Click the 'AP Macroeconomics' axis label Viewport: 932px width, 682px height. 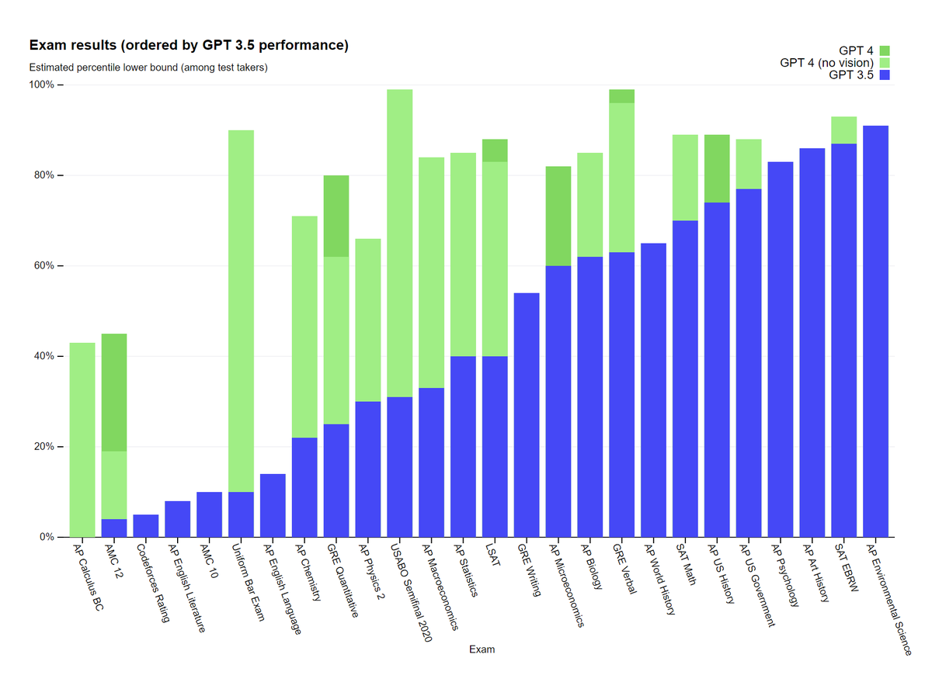click(x=439, y=586)
